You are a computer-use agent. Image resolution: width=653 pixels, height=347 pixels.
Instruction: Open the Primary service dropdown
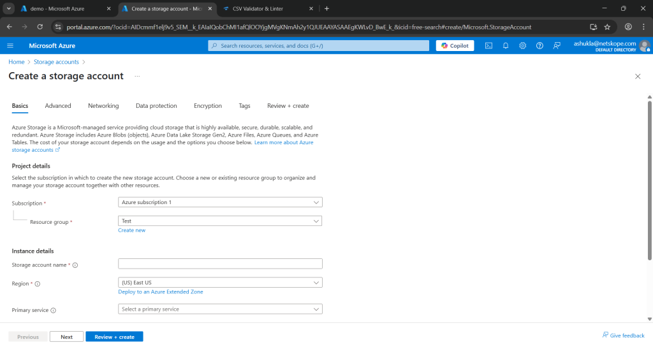220,309
